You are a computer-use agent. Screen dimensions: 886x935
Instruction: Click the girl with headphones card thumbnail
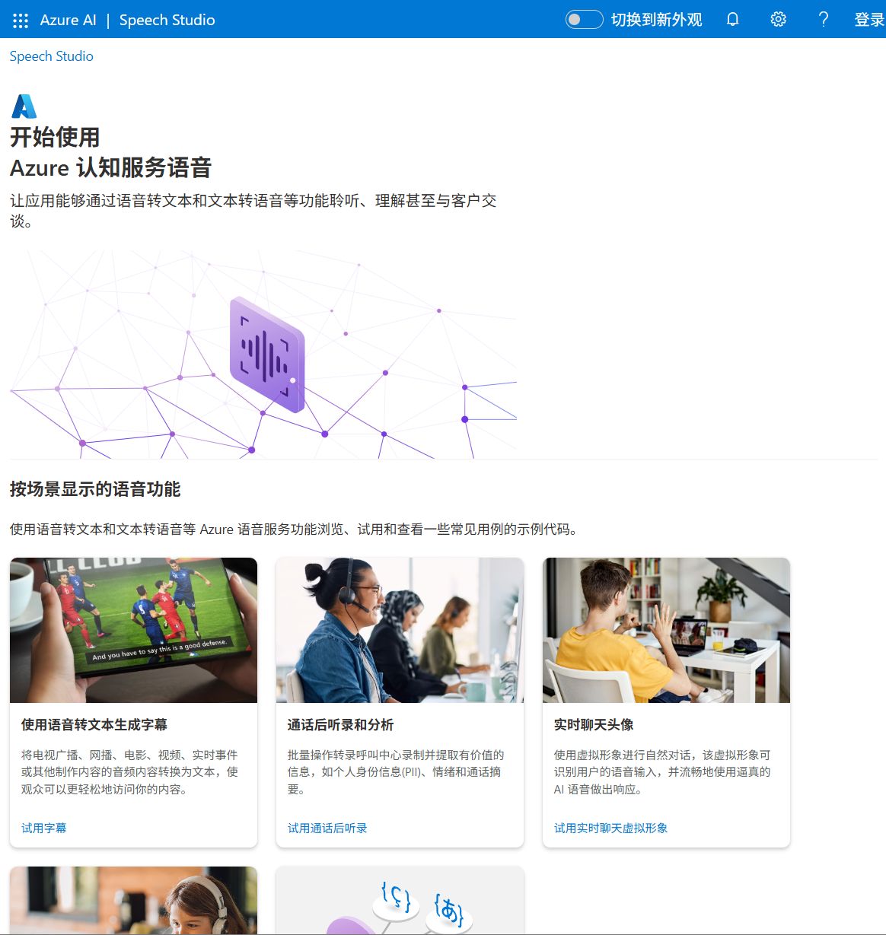click(x=133, y=900)
